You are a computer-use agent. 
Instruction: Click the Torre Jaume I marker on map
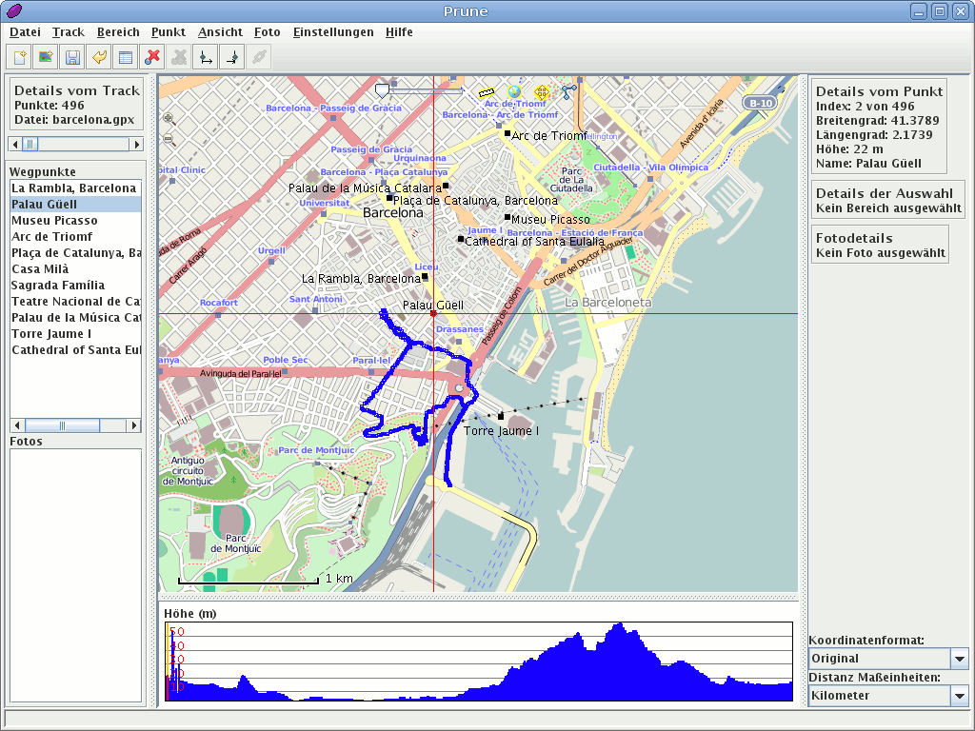[x=501, y=417]
